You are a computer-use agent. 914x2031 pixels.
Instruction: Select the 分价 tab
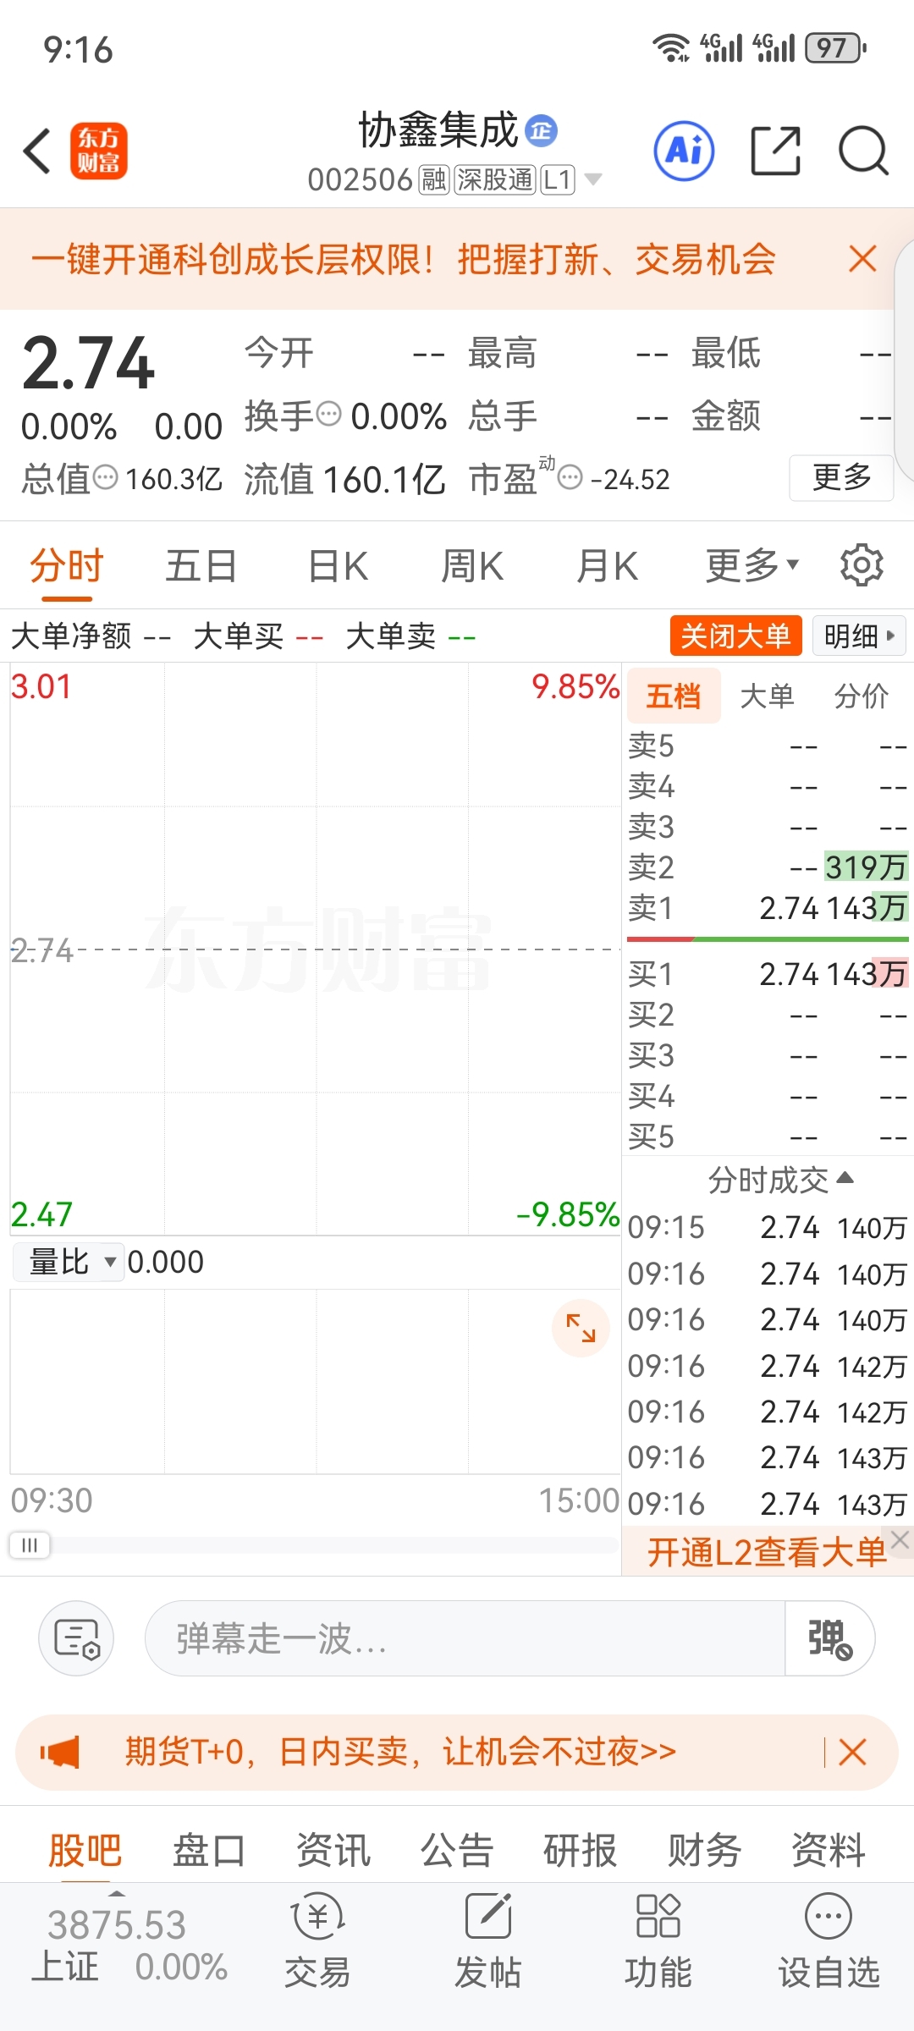pos(861,696)
